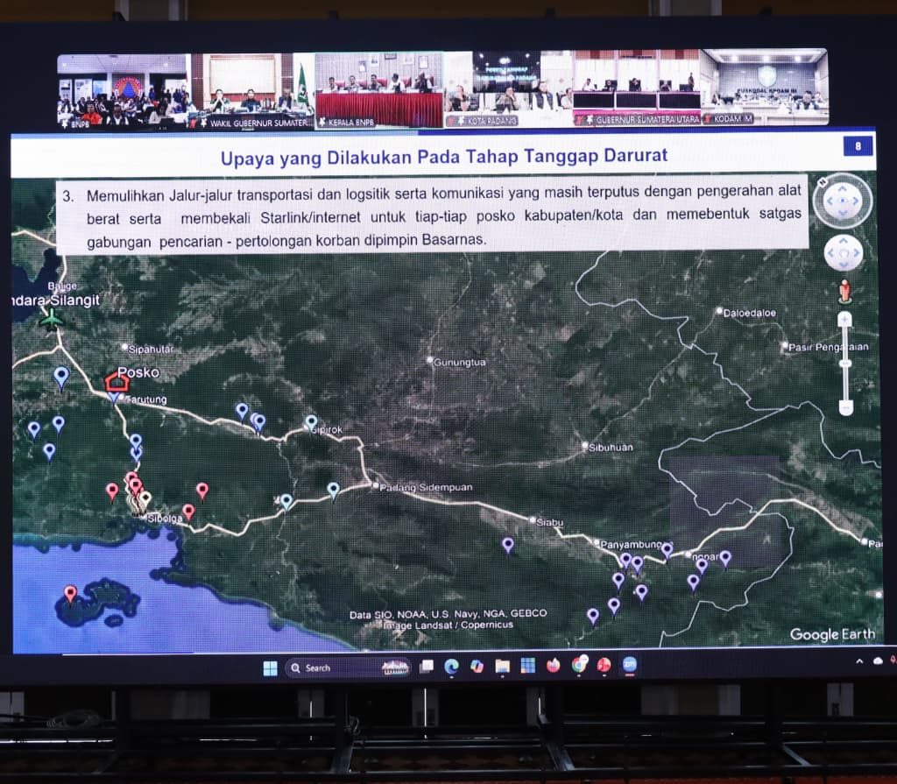Click the Street View pegman icon
Image resolution: width=897 pixels, height=784 pixels.
(844, 291)
